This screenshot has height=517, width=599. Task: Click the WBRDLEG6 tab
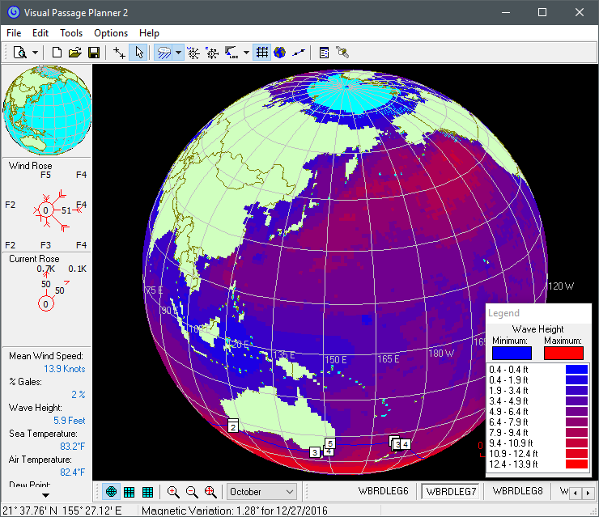pos(383,491)
